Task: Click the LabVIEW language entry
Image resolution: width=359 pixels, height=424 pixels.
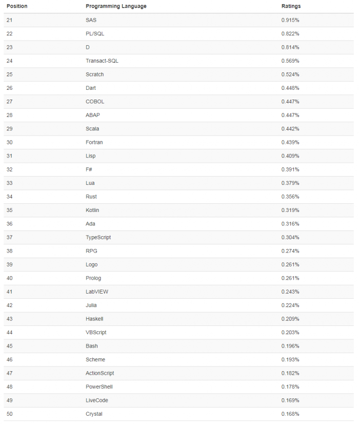Action: tap(97, 292)
